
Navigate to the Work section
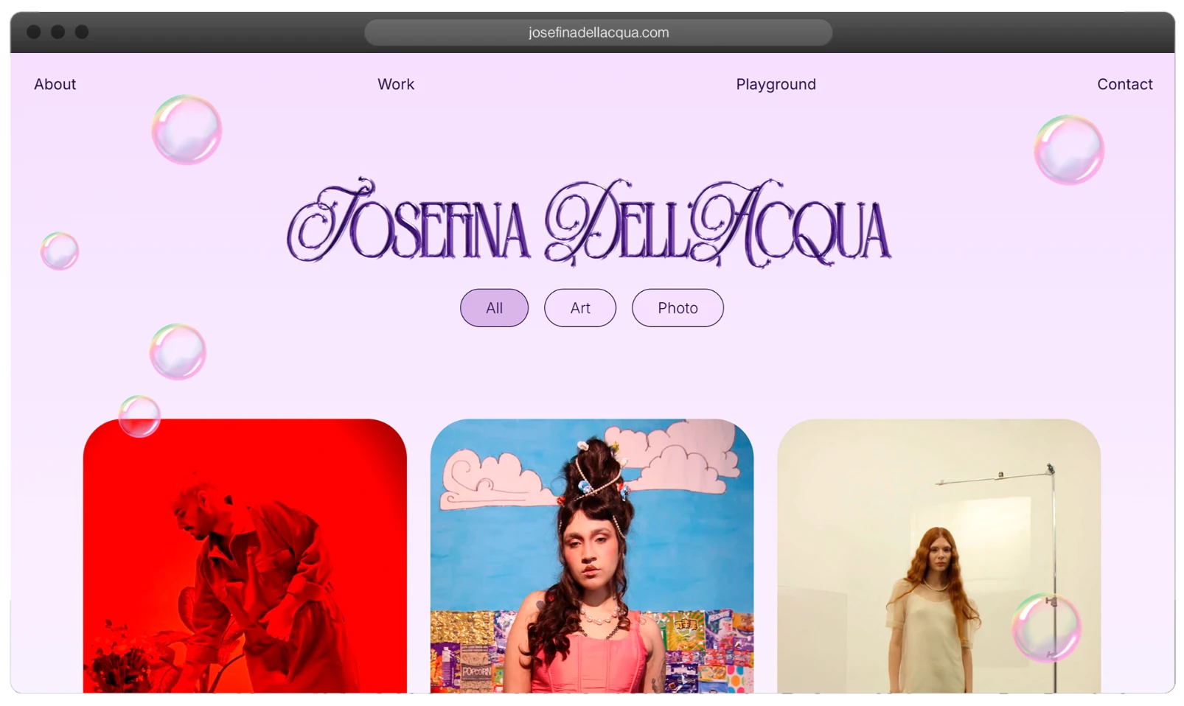(x=395, y=84)
